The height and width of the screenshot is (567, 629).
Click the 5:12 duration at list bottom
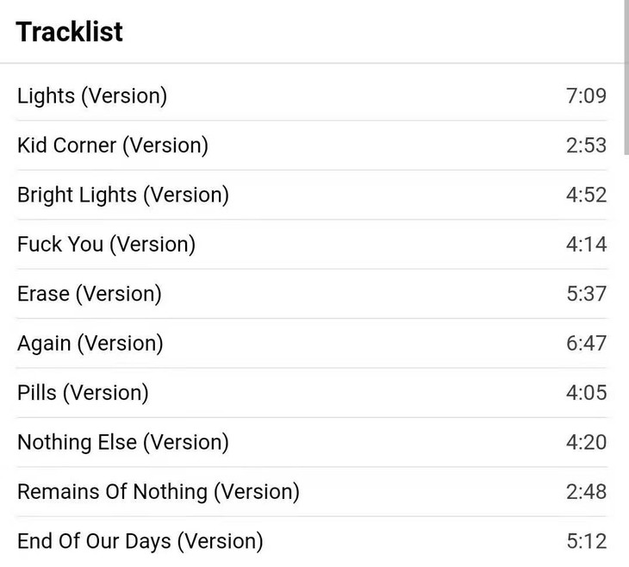coord(586,541)
